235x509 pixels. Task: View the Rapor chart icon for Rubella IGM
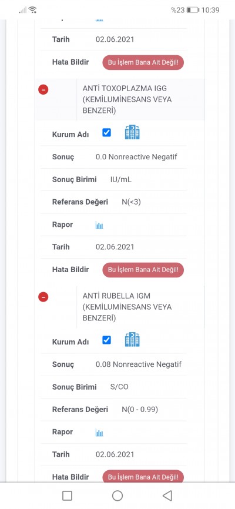coord(99,433)
